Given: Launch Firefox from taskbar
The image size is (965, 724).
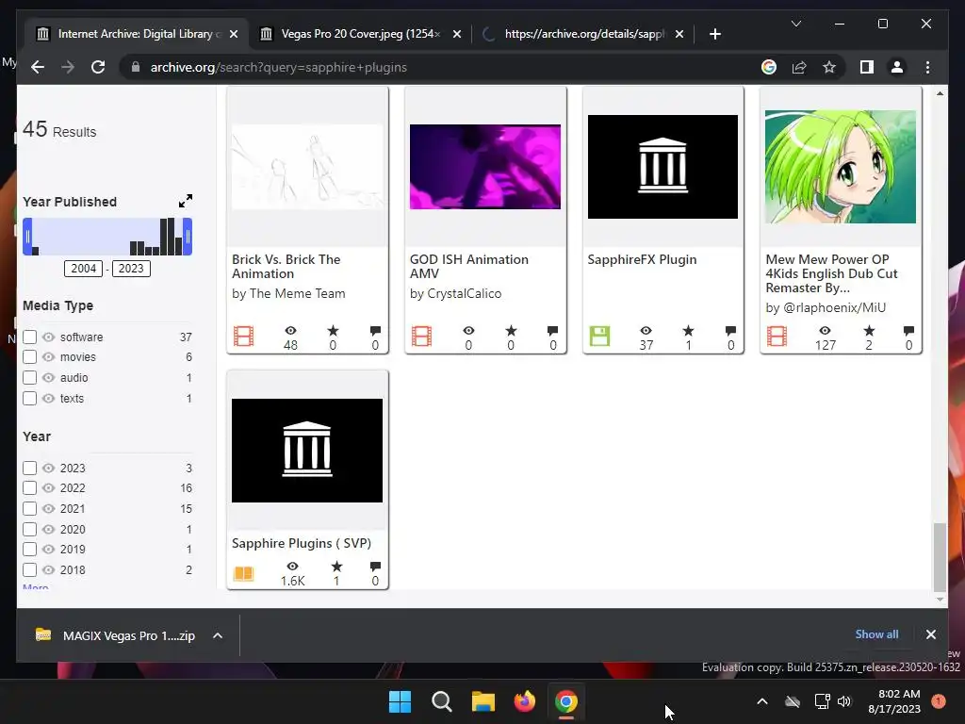Looking at the screenshot, I should 524,701.
